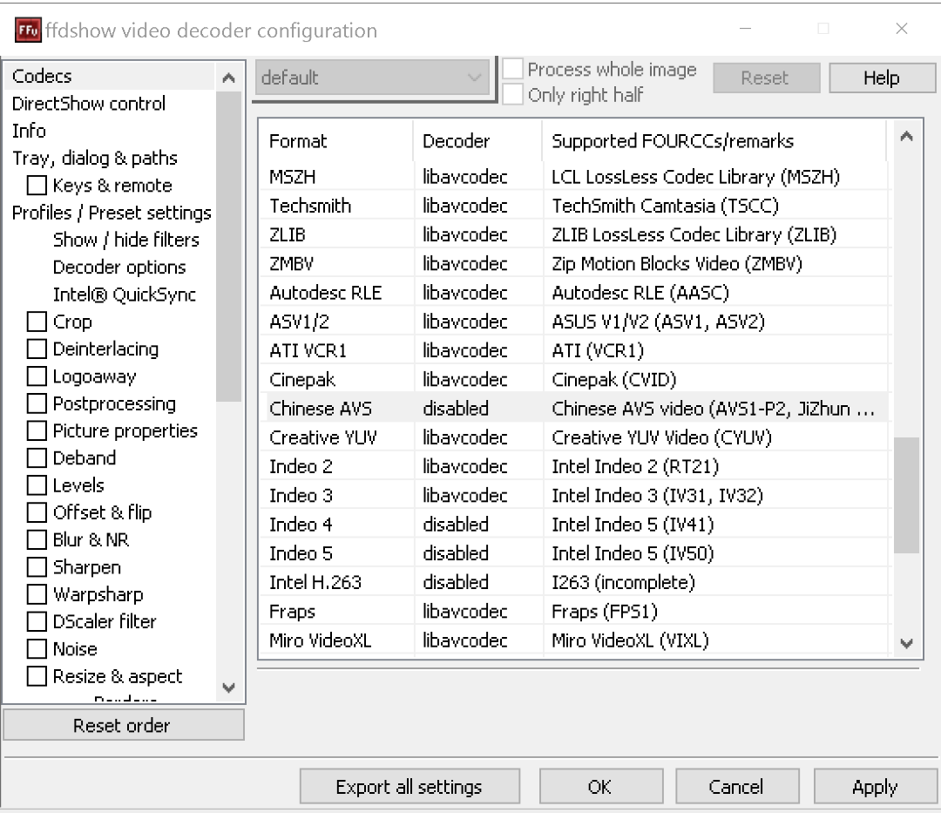Open the Decoder options page
This screenshot has height=813, width=941.
[x=119, y=267]
